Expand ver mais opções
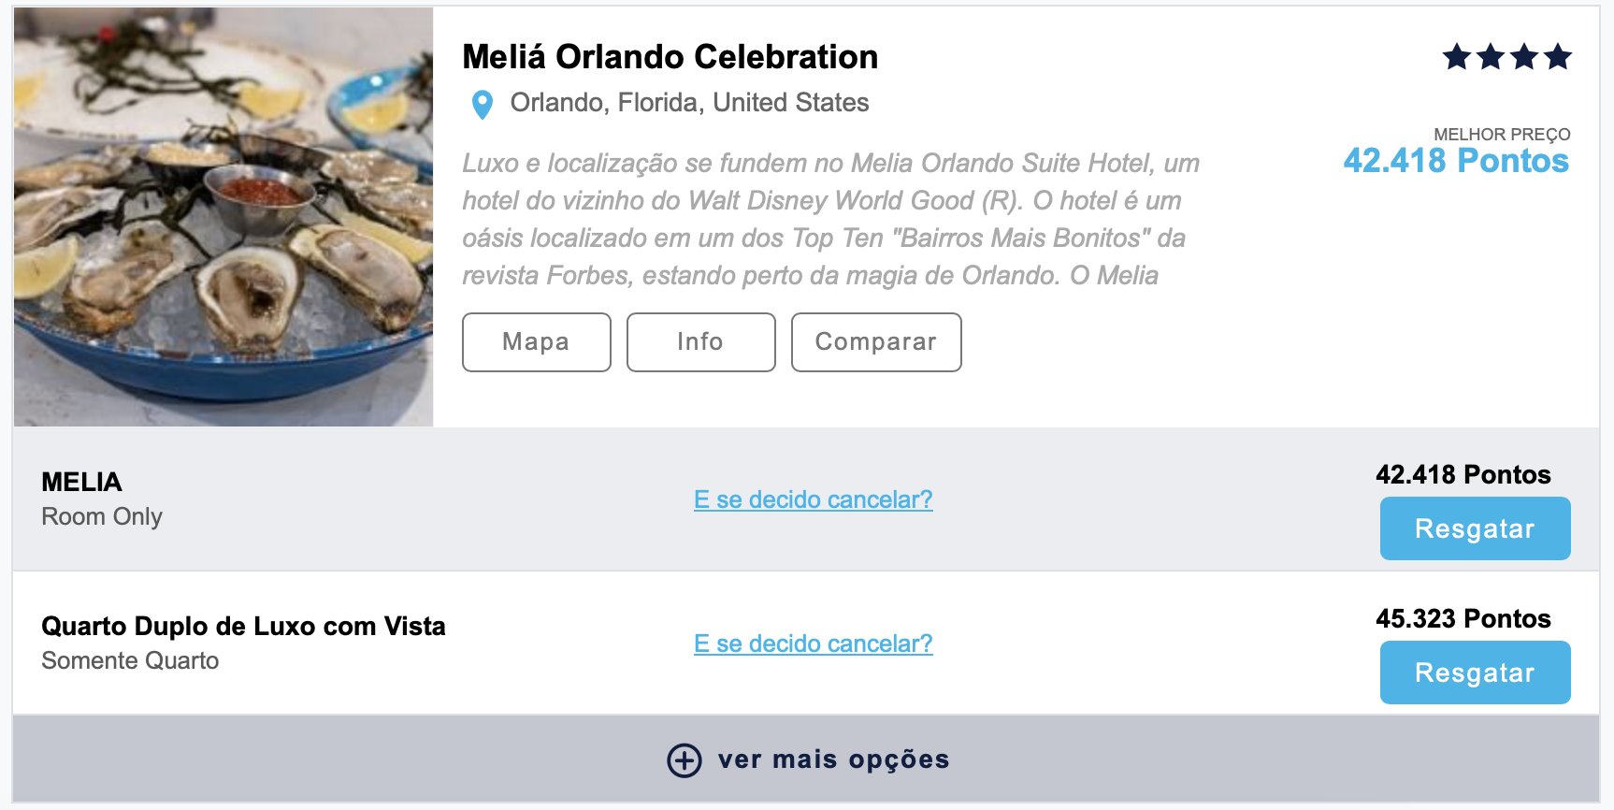The image size is (1614, 810). (807, 759)
